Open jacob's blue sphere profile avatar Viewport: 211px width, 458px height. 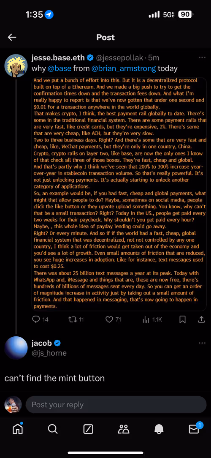pos(16,348)
